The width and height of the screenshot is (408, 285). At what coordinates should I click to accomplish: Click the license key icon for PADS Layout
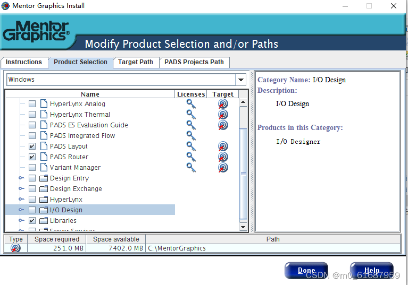(191, 146)
